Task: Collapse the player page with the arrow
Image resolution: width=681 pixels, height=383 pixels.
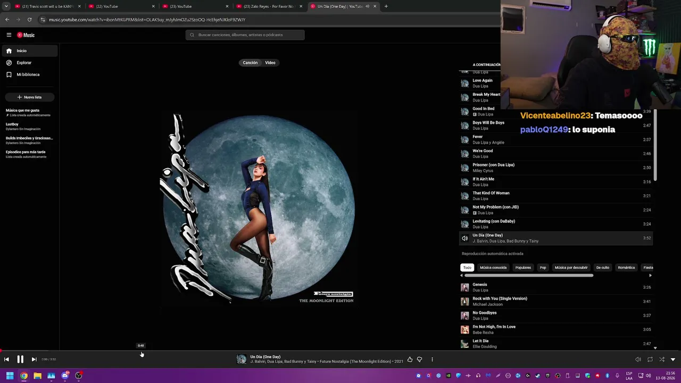Action: tap(673, 360)
